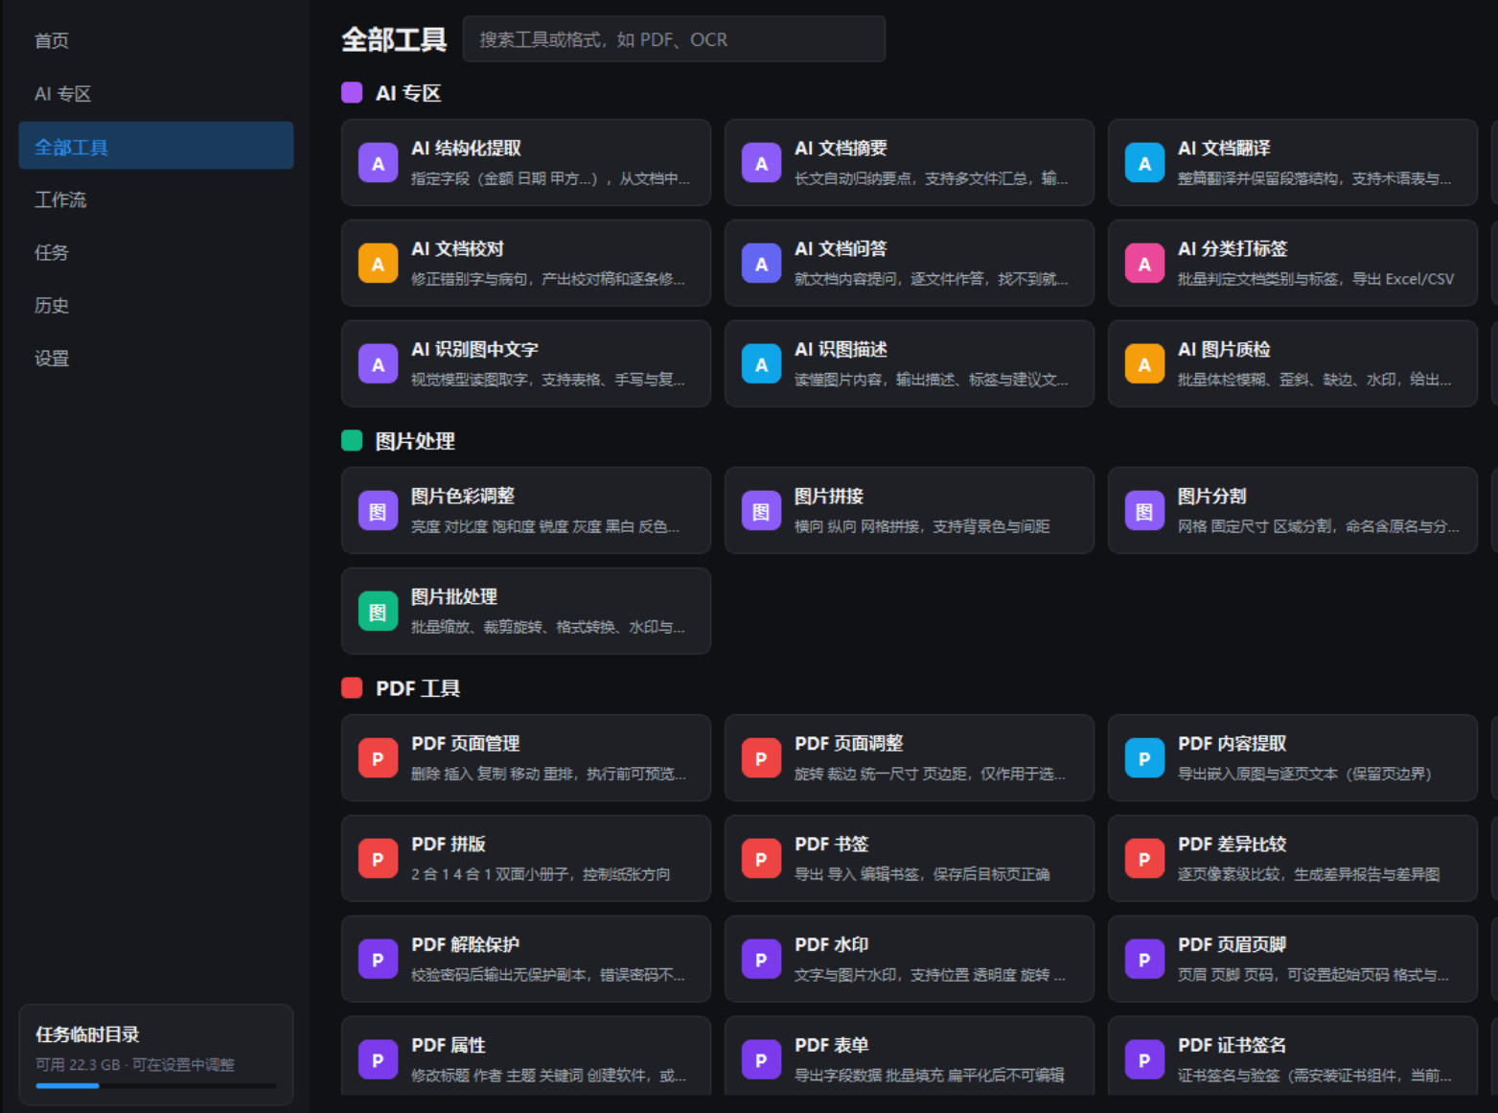Open the PDF 页眉页脚 tool card
The image size is (1498, 1113).
(x=1293, y=959)
